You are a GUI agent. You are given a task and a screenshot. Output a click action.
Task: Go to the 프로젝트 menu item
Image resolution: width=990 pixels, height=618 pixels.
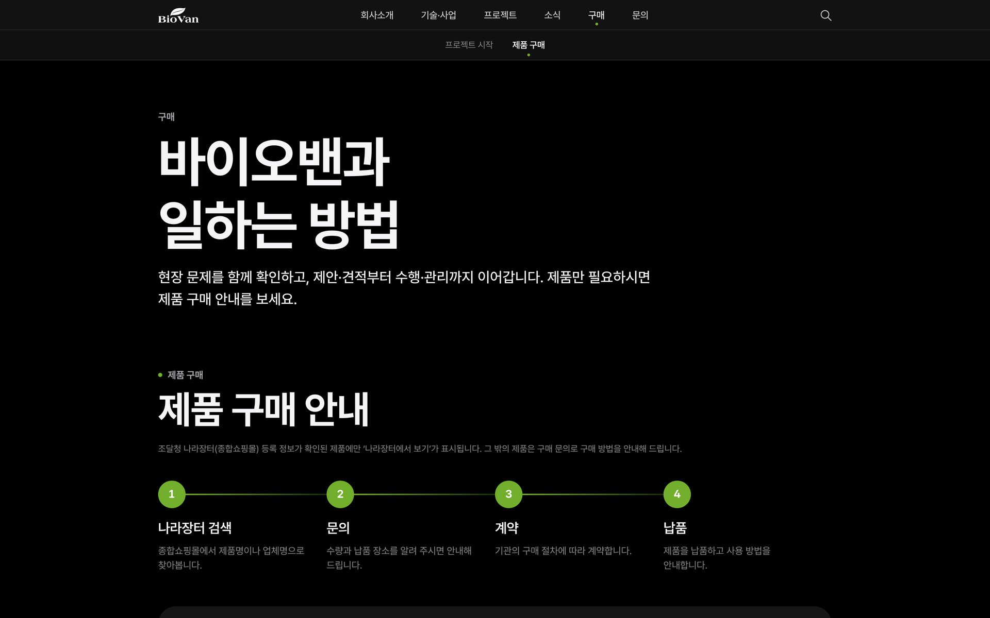(x=500, y=15)
